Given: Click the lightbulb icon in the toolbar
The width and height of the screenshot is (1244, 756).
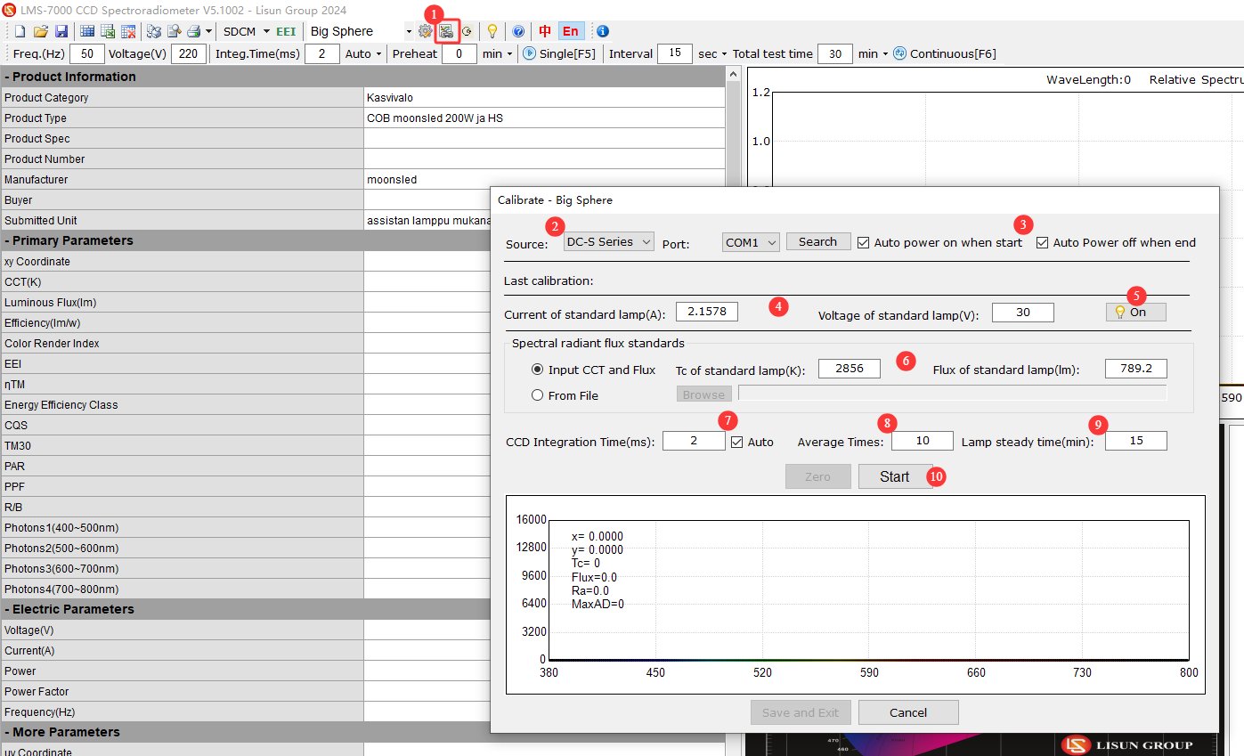Looking at the screenshot, I should [x=492, y=31].
